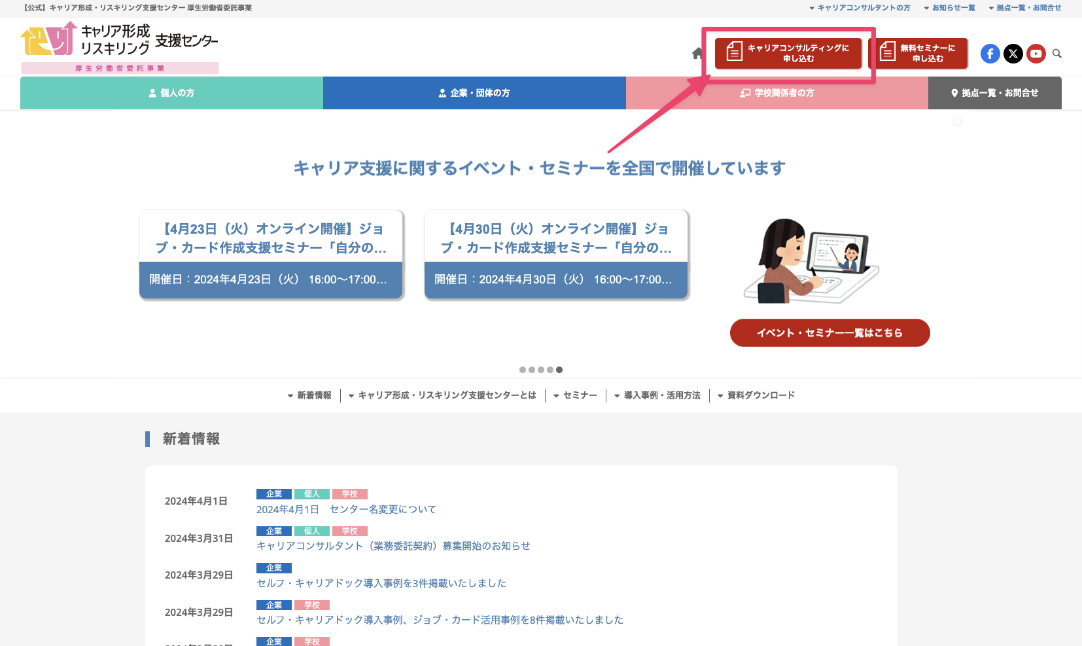Switch to the 企業・団体の方 tab
The width and height of the screenshot is (1082, 646).
tap(474, 93)
